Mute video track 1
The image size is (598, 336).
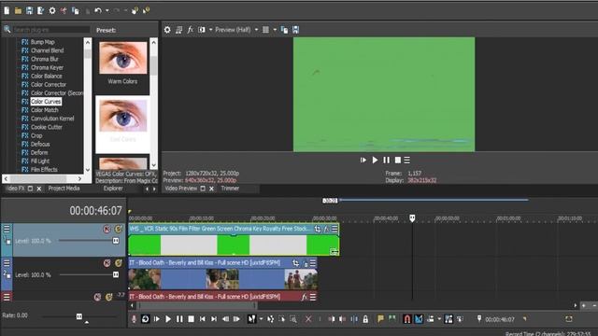click(x=107, y=229)
